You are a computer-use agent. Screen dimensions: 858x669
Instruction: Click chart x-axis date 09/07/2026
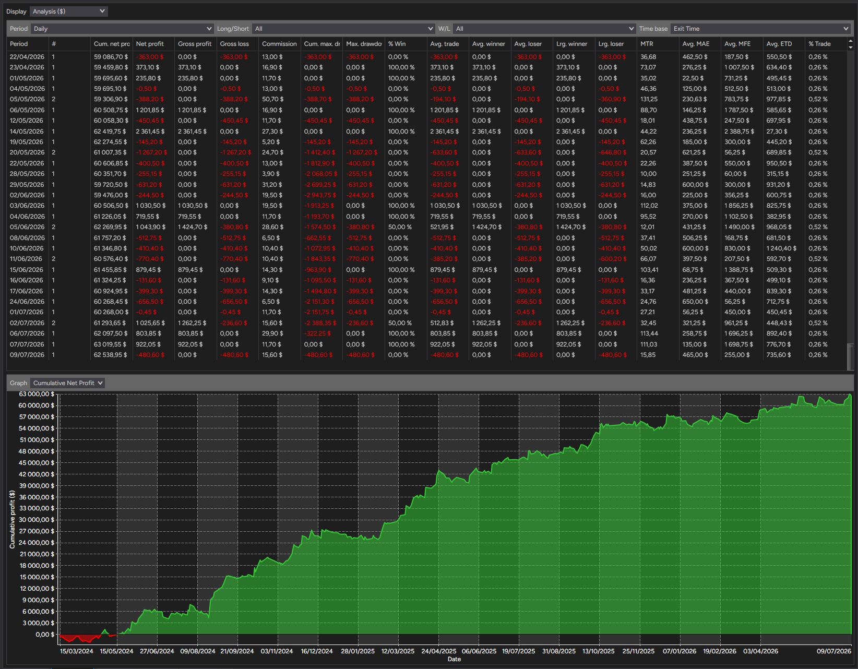[x=834, y=651]
